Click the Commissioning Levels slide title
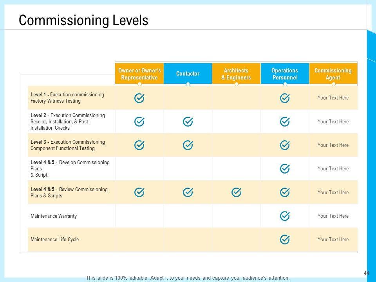This screenshot has height=282, width=376. point(83,20)
